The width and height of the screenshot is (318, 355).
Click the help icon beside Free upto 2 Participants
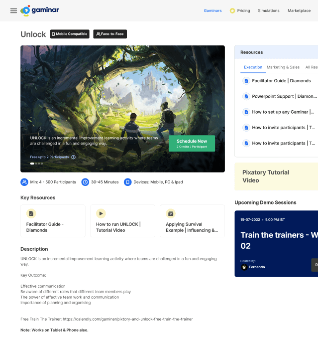(74, 157)
